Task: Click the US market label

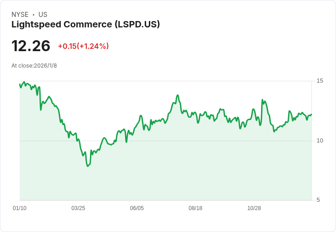Action: click(x=43, y=15)
